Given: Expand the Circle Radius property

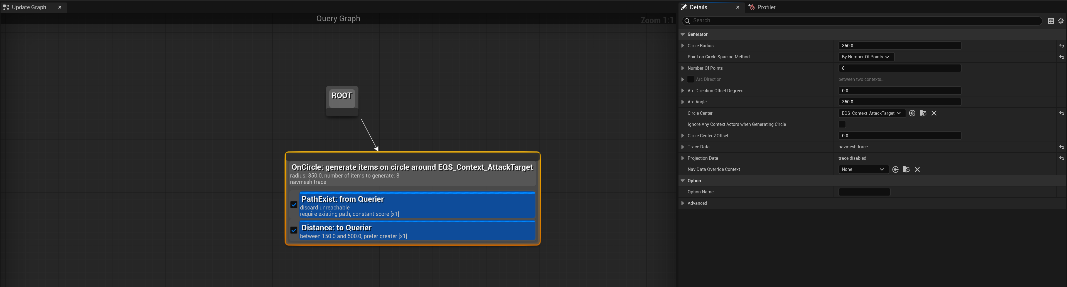Looking at the screenshot, I should [683, 46].
